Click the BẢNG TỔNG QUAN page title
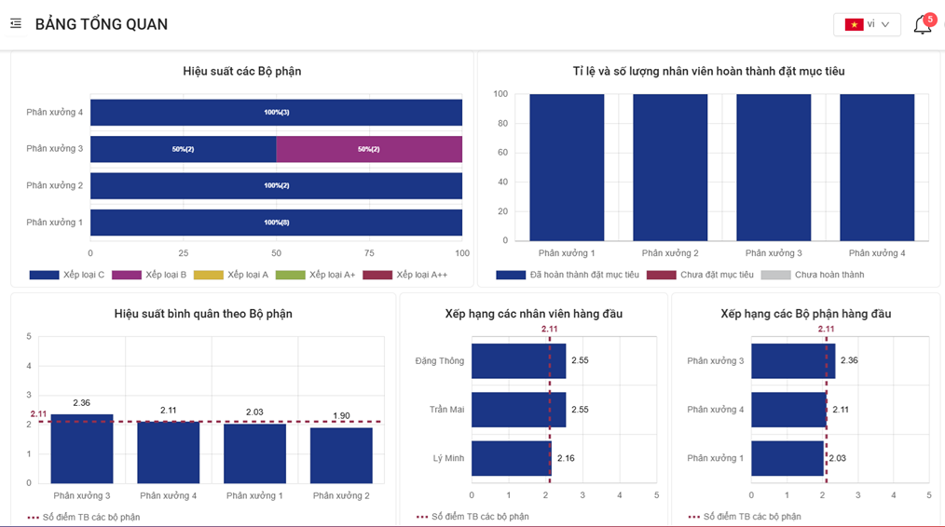Screen dimensions: 945x527 click(102, 24)
